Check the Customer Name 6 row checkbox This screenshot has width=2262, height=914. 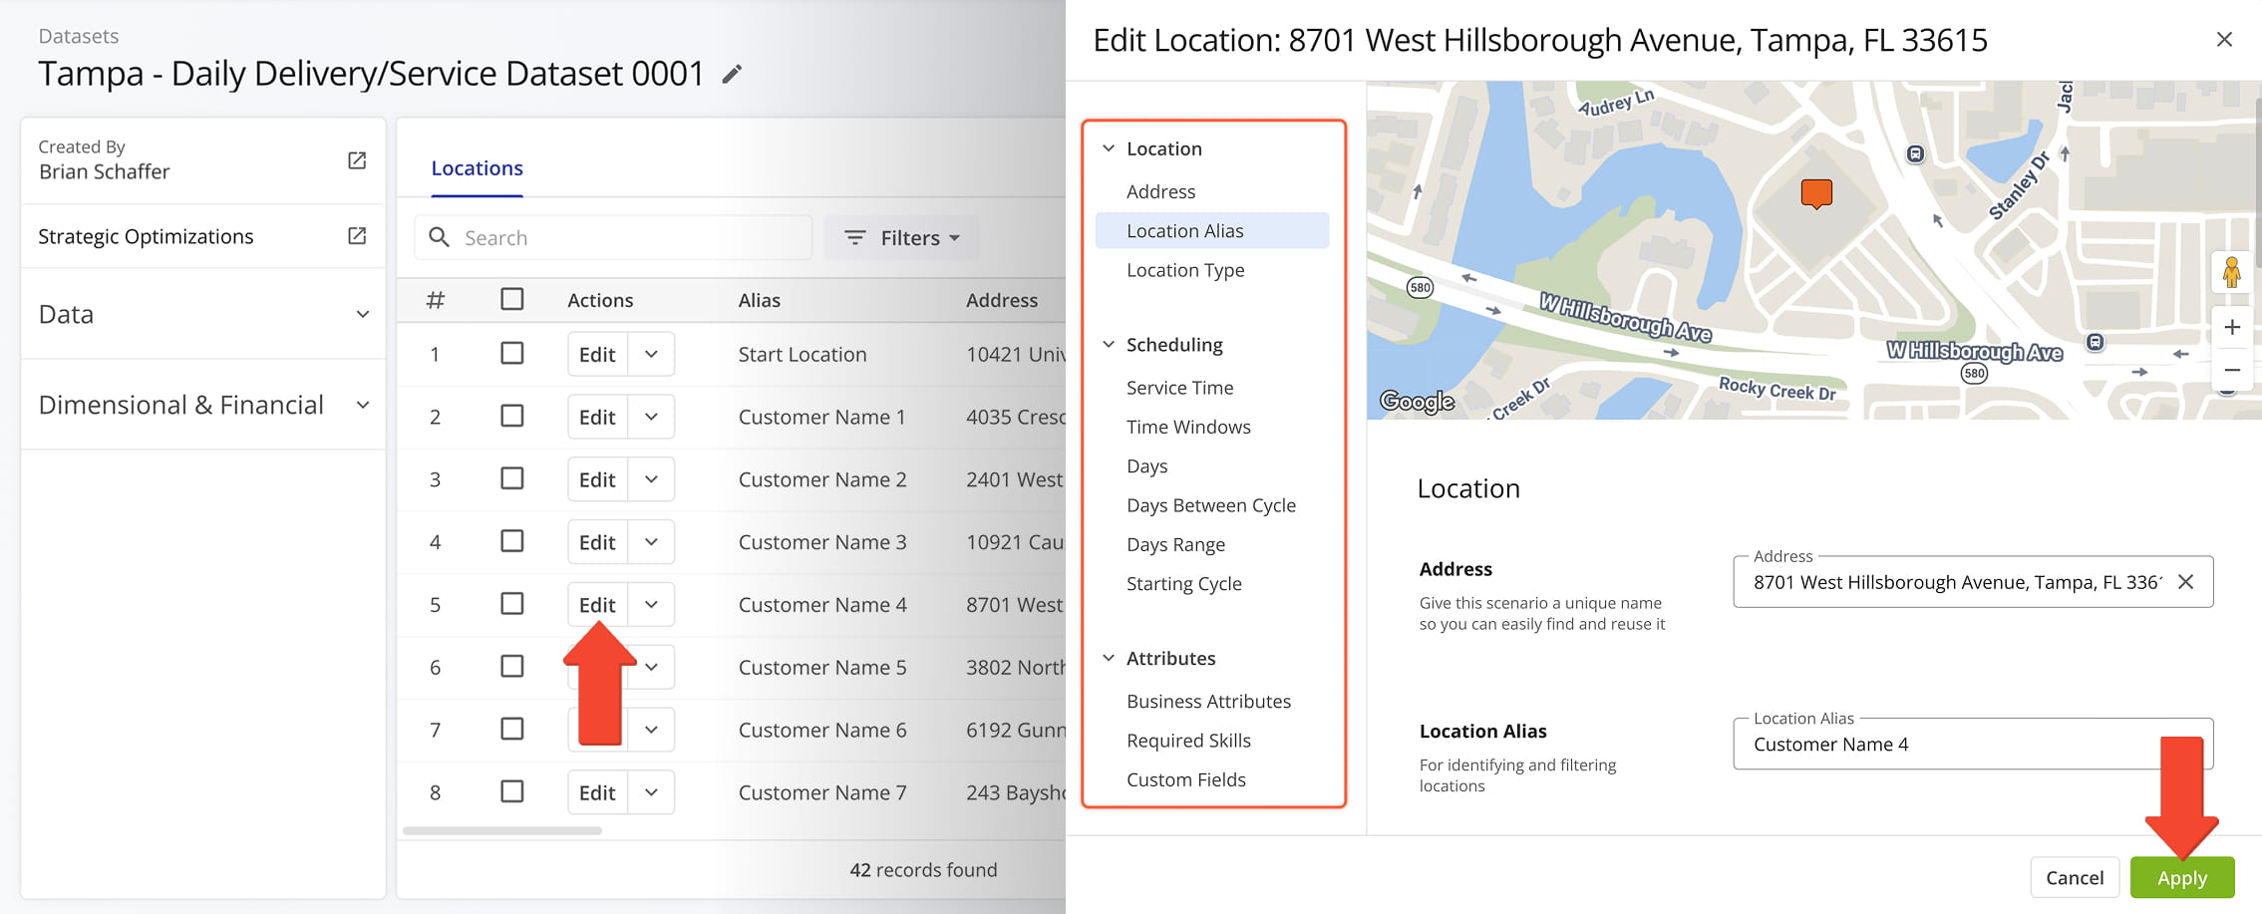point(512,729)
